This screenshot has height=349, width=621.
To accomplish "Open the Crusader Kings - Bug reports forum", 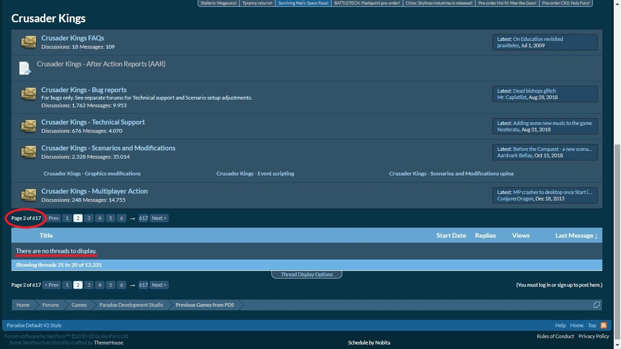I will coord(84,90).
